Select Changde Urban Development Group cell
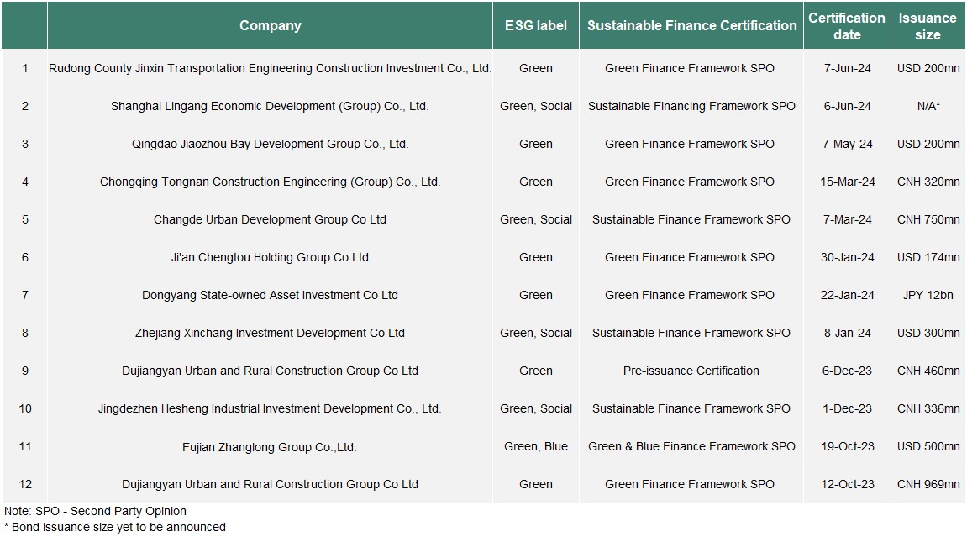Viewport: 967px width, 537px height. coord(271,219)
